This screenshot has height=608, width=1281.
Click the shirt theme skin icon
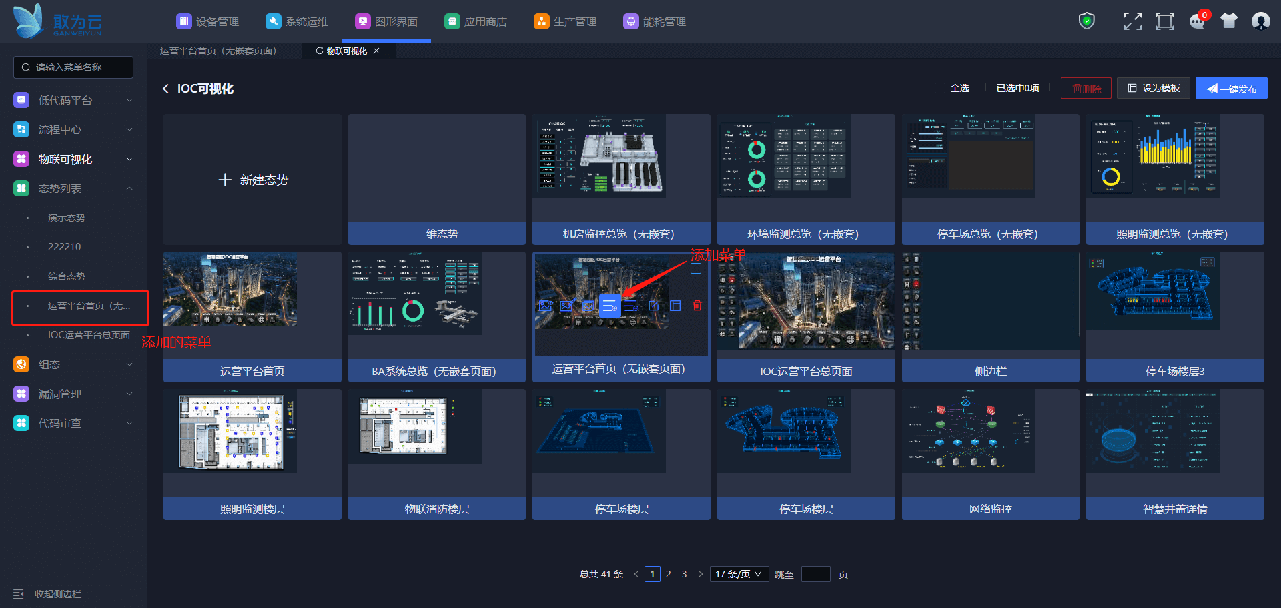(1229, 21)
